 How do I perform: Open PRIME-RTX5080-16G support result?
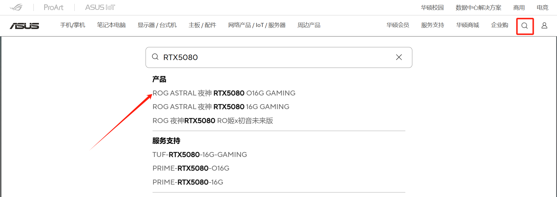click(188, 182)
